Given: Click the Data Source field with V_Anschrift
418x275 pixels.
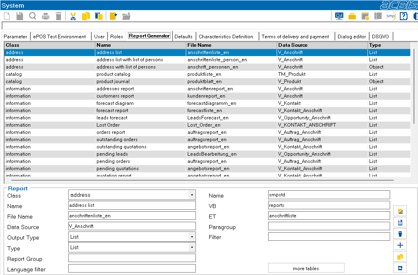Looking at the screenshot, I should coord(132,226).
